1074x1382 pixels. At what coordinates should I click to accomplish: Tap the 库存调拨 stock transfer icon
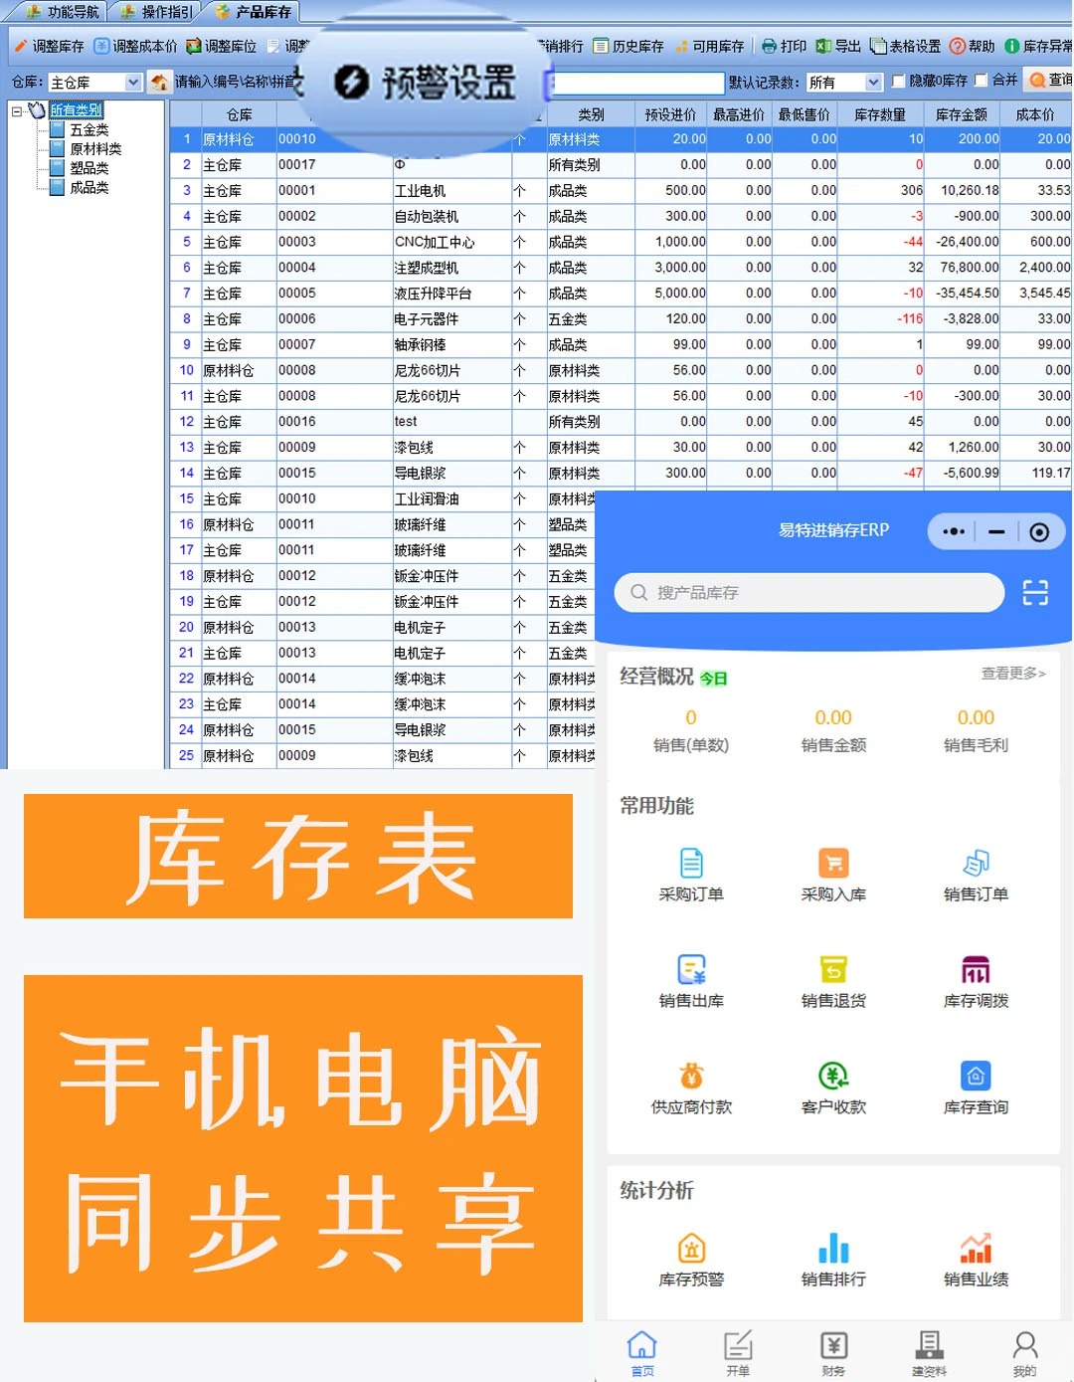pos(976,970)
